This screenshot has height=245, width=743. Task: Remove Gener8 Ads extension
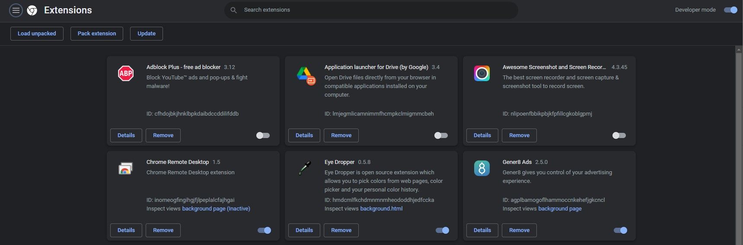tap(519, 230)
